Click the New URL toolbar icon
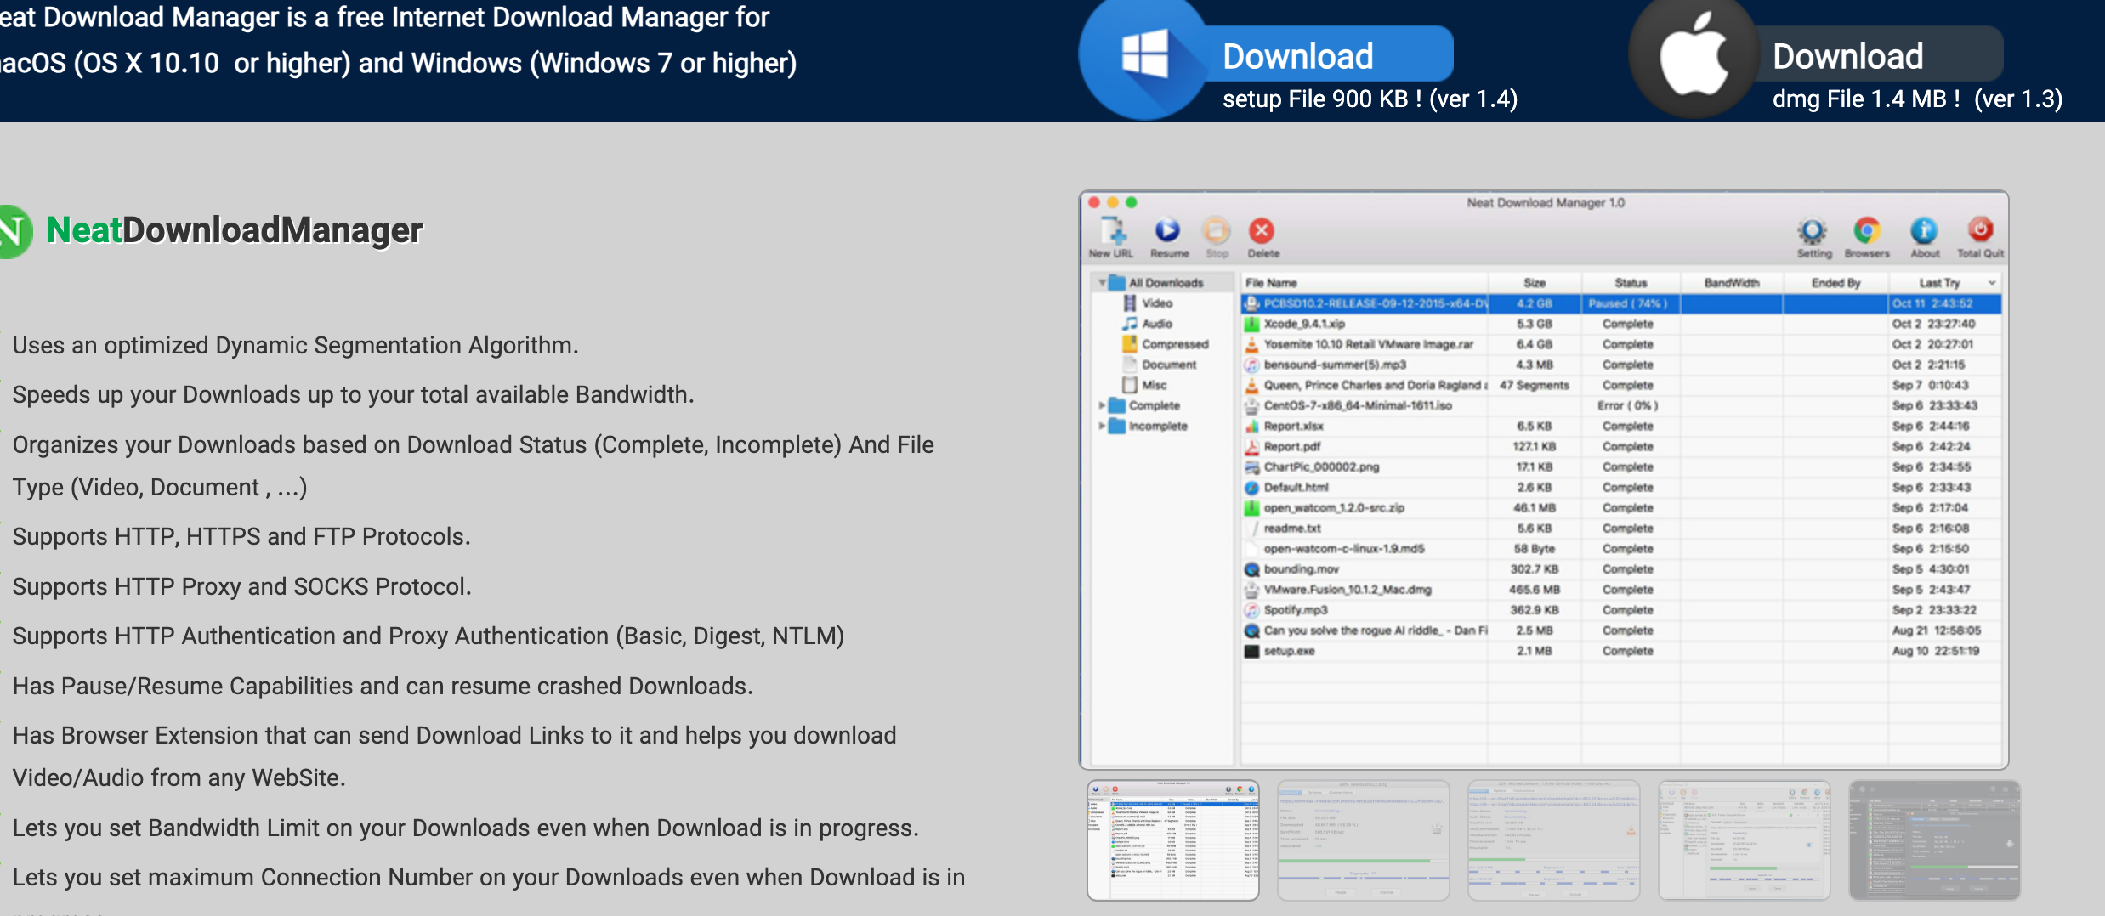Image resolution: width=2105 pixels, height=916 pixels. 1112,237
